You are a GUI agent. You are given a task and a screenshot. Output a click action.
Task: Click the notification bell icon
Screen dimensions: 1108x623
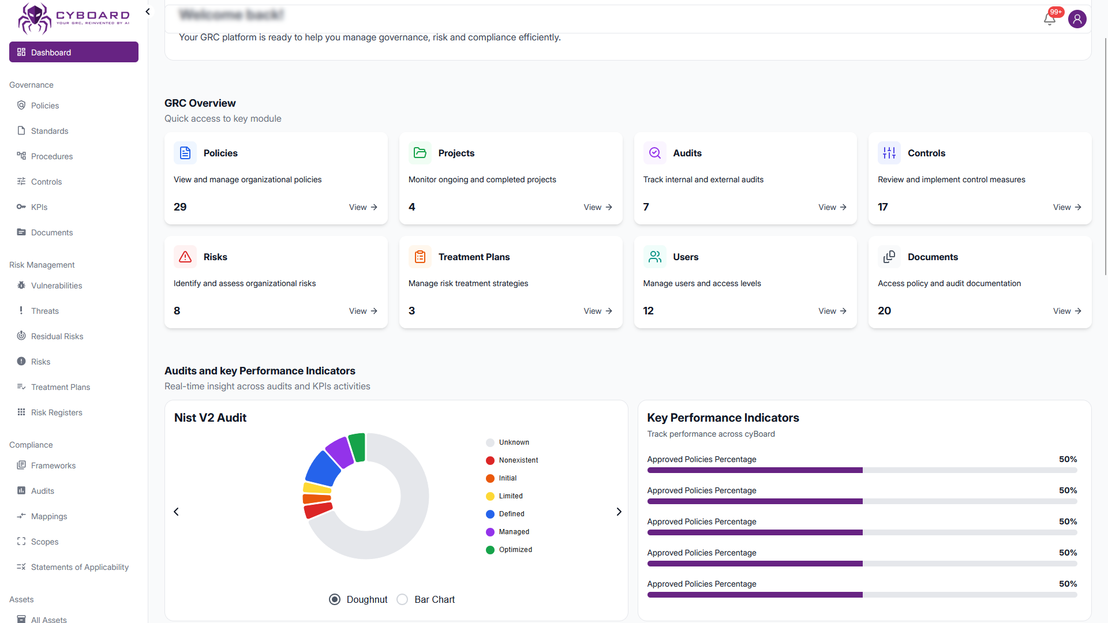click(x=1049, y=20)
